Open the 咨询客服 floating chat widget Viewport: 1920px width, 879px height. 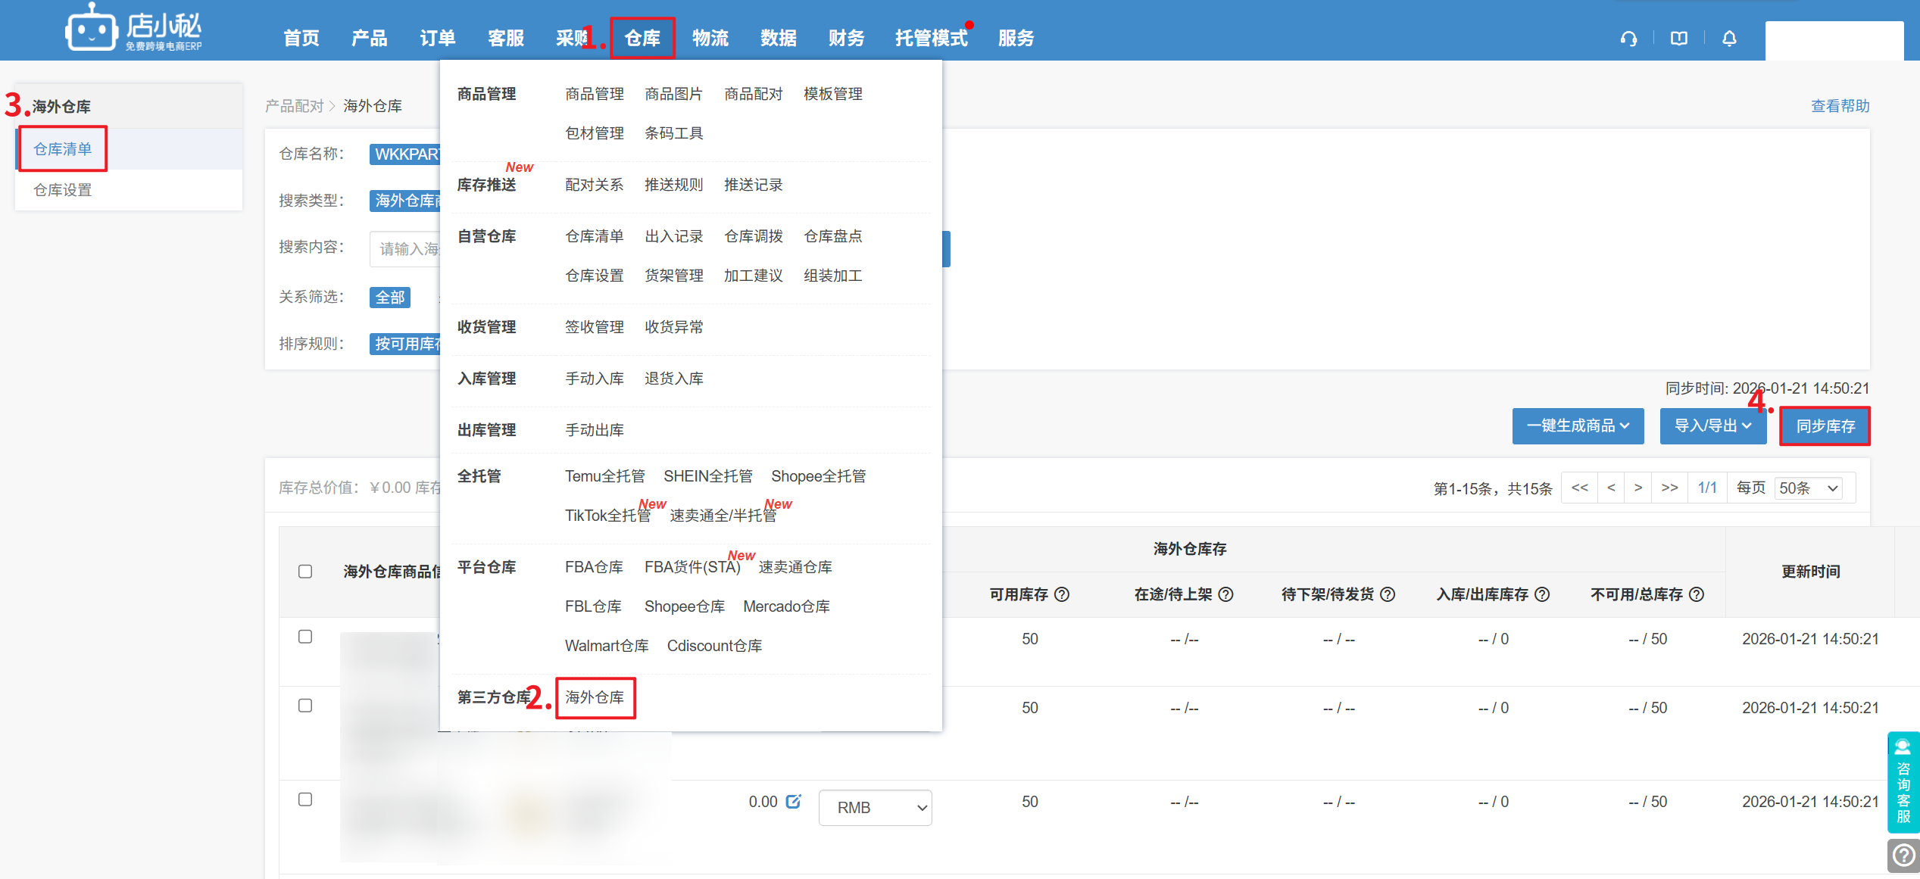[1903, 782]
